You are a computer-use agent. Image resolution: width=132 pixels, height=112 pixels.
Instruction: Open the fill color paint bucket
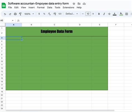(121, 14)
